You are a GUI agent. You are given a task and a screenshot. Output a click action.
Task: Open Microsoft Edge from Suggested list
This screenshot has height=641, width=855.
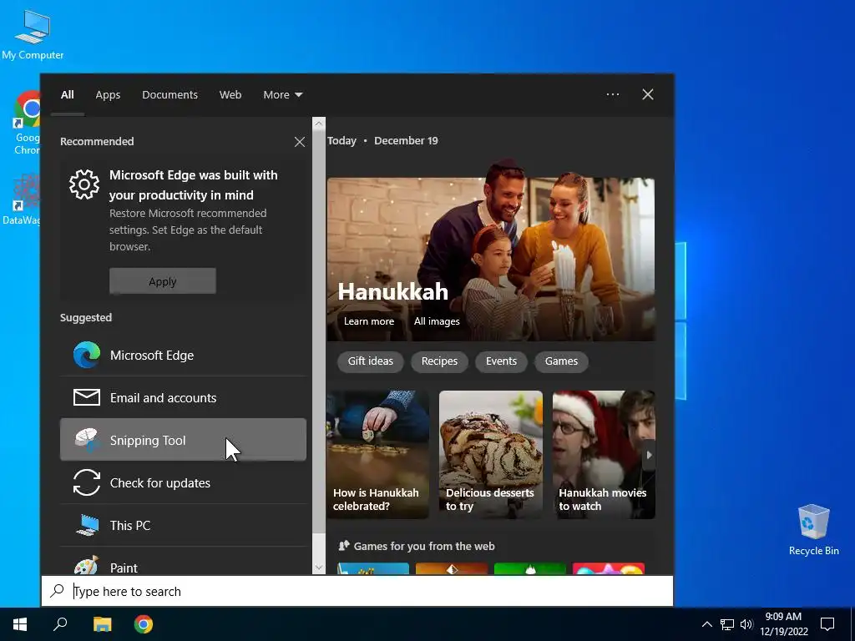click(183, 355)
